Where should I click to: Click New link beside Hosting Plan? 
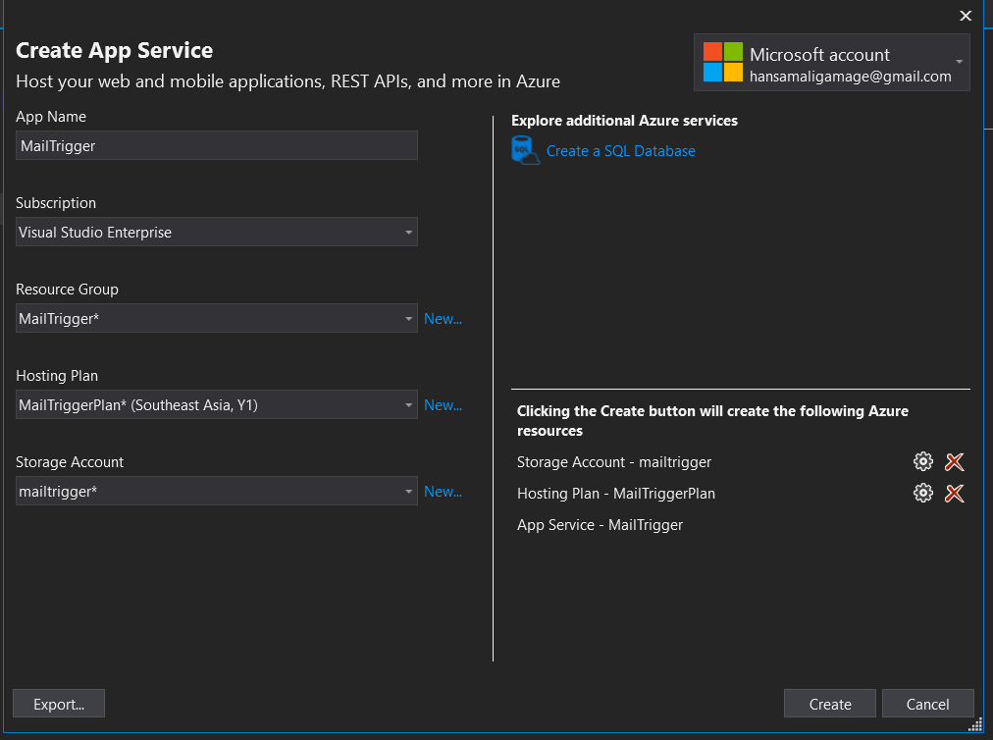pyautogui.click(x=443, y=405)
